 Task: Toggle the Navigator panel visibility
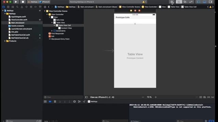(x=199, y=2)
